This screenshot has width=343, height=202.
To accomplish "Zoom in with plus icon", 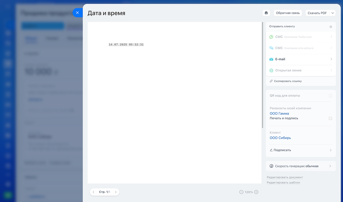I will click(256, 192).
